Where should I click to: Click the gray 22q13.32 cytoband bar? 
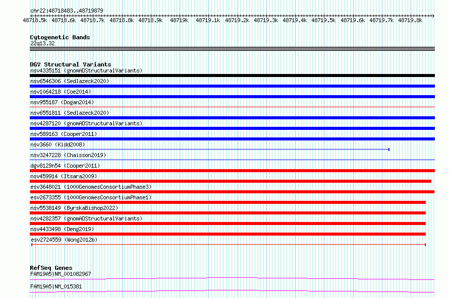pyautogui.click(x=232, y=49)
